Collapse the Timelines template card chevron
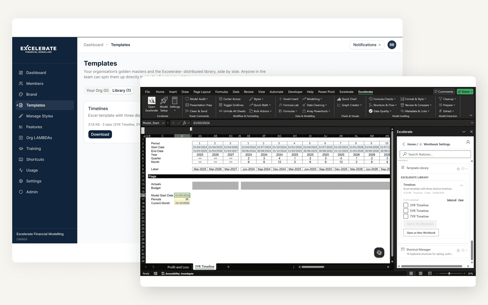This screenshot has height=305, width=488. pos(461,185)
